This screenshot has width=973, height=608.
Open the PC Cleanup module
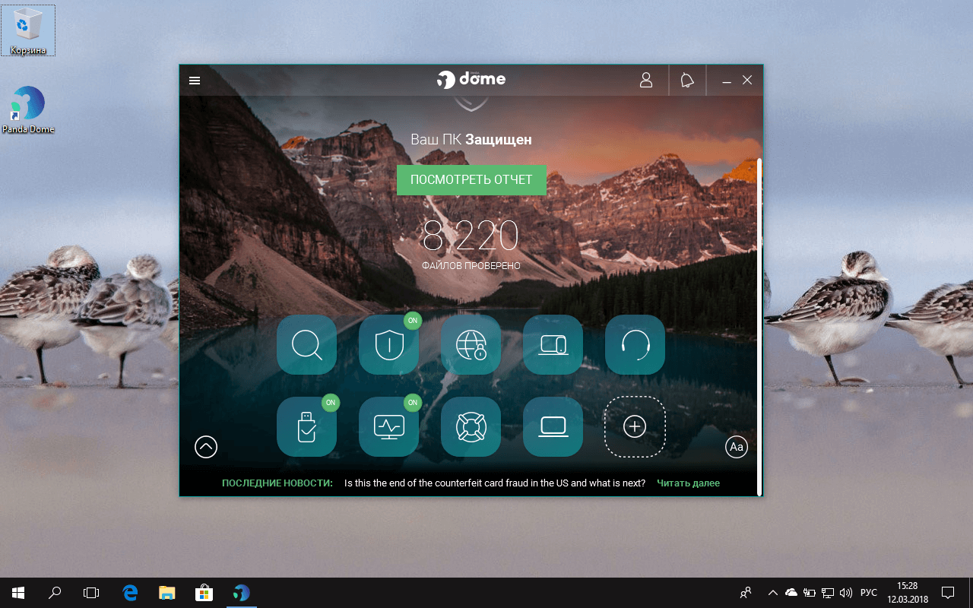(553, 426)
